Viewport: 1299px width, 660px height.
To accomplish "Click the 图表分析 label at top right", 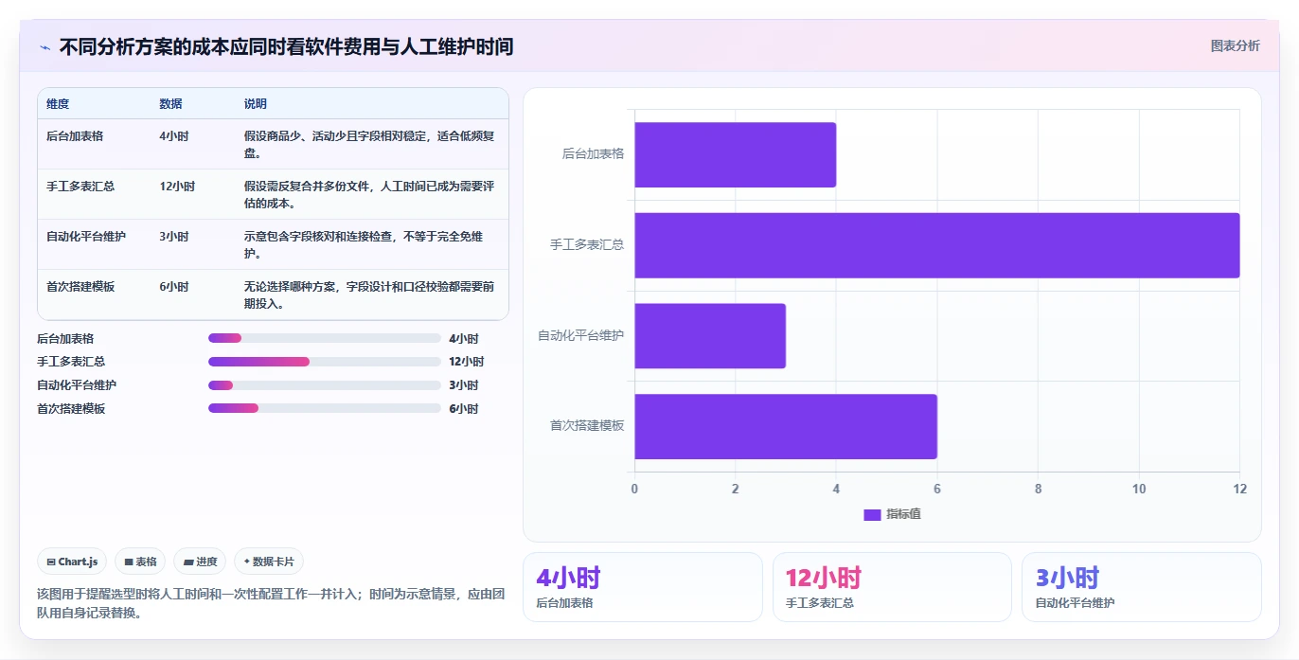I will (1235, 45).
